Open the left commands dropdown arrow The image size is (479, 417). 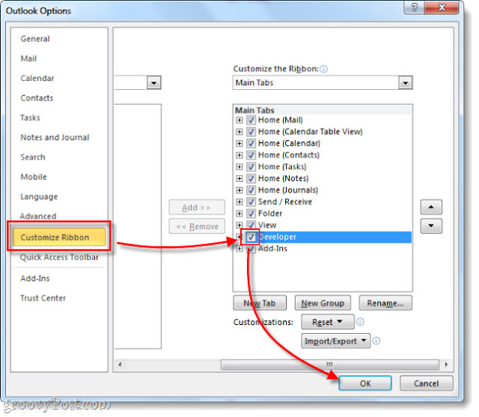tap(156, 84)
